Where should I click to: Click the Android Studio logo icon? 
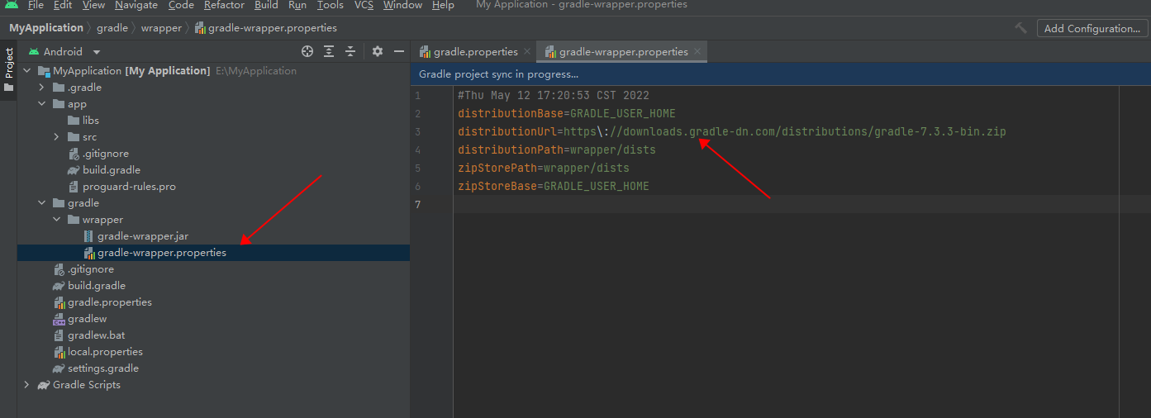[12, 5]
